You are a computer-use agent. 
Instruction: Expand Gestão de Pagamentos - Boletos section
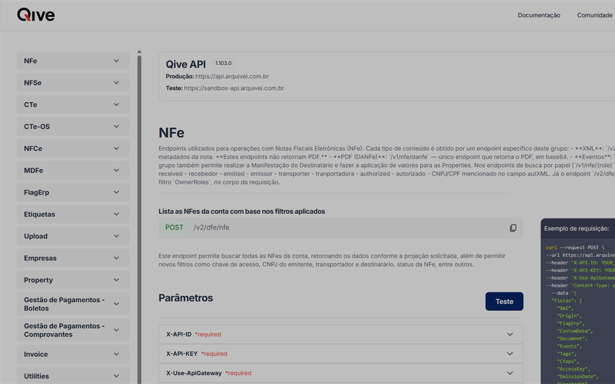click(x=73, y=304)
